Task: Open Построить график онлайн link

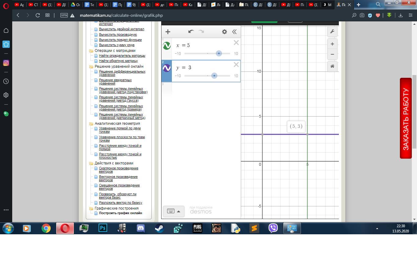Action: click(x=121, y=213)
